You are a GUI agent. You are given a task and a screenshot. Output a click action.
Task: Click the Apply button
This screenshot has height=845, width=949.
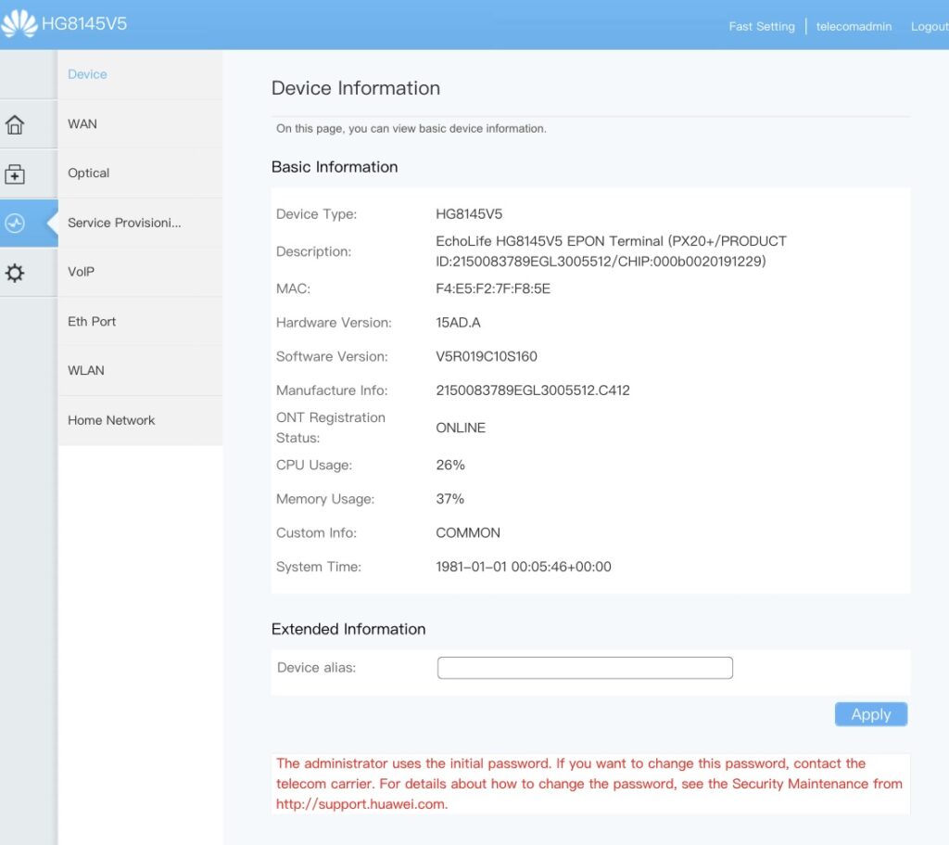[x=871, y=714]
